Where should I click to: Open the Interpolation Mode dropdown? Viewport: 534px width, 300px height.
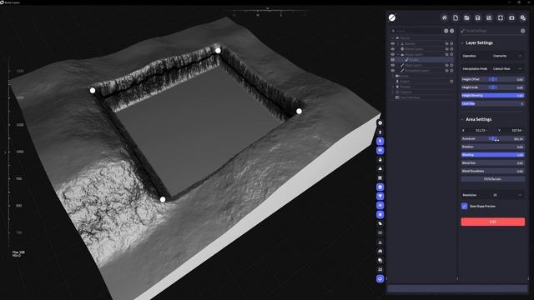tap(507, 68)
